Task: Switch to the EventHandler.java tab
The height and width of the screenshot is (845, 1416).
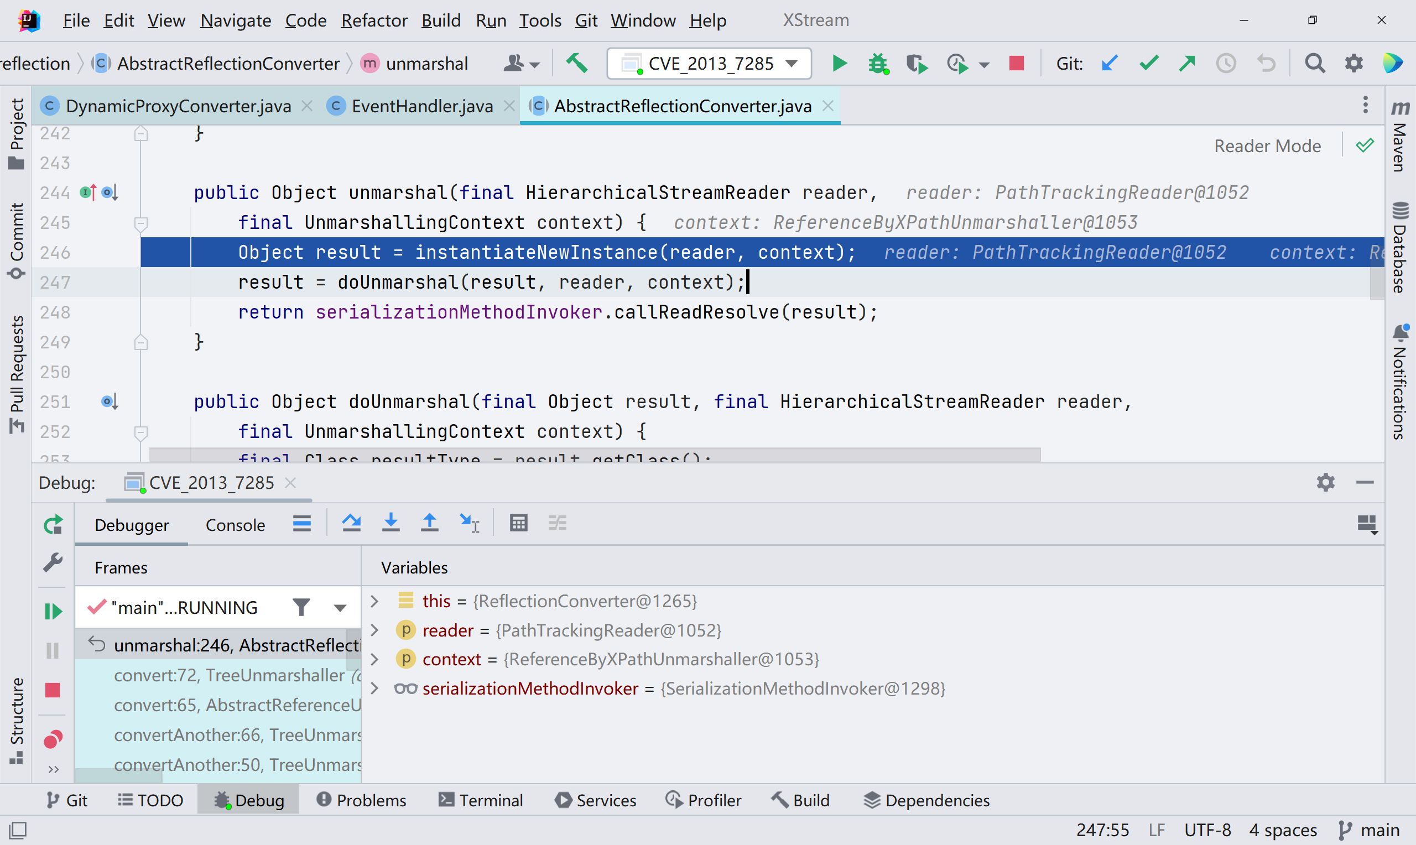Action: tap(421, 106)
